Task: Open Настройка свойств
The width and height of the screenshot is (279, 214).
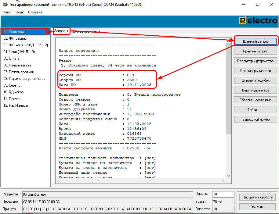Action: point(257,197)
